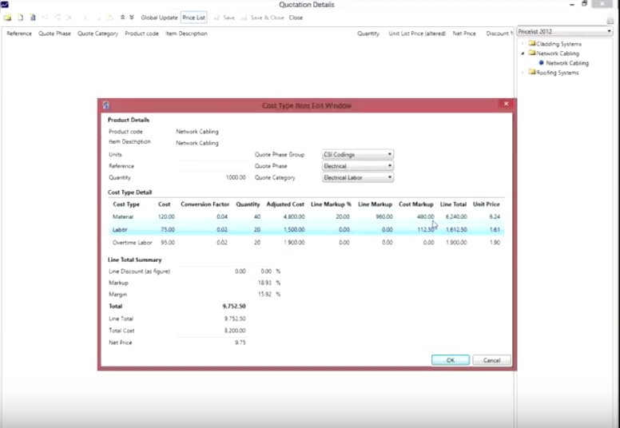The height and width of the screenshot is (428, 620).
Task: Select the Price List toolbar button
Action: [193, 17]
